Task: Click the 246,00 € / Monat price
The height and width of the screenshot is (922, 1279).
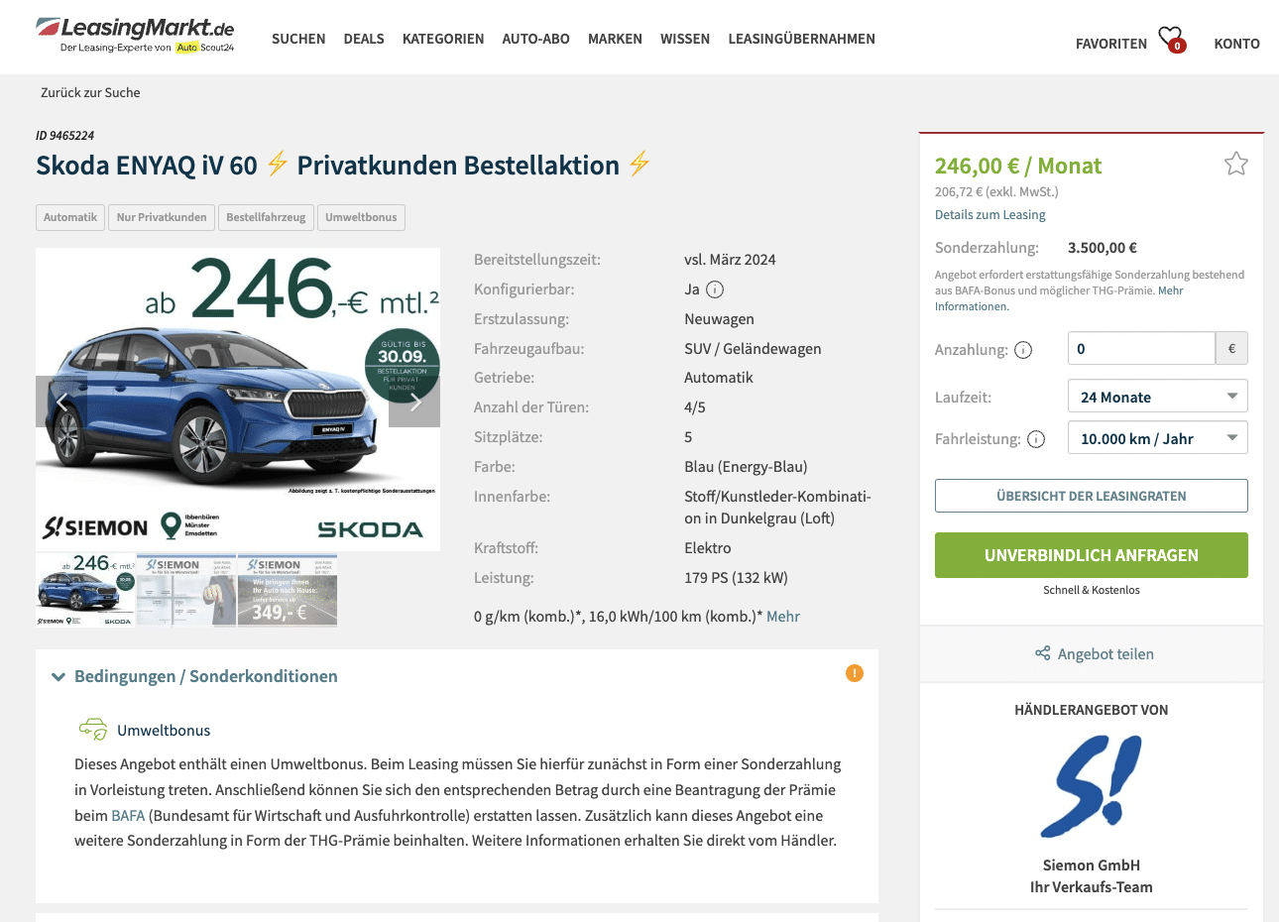Action: click(x=1018, y=166)
